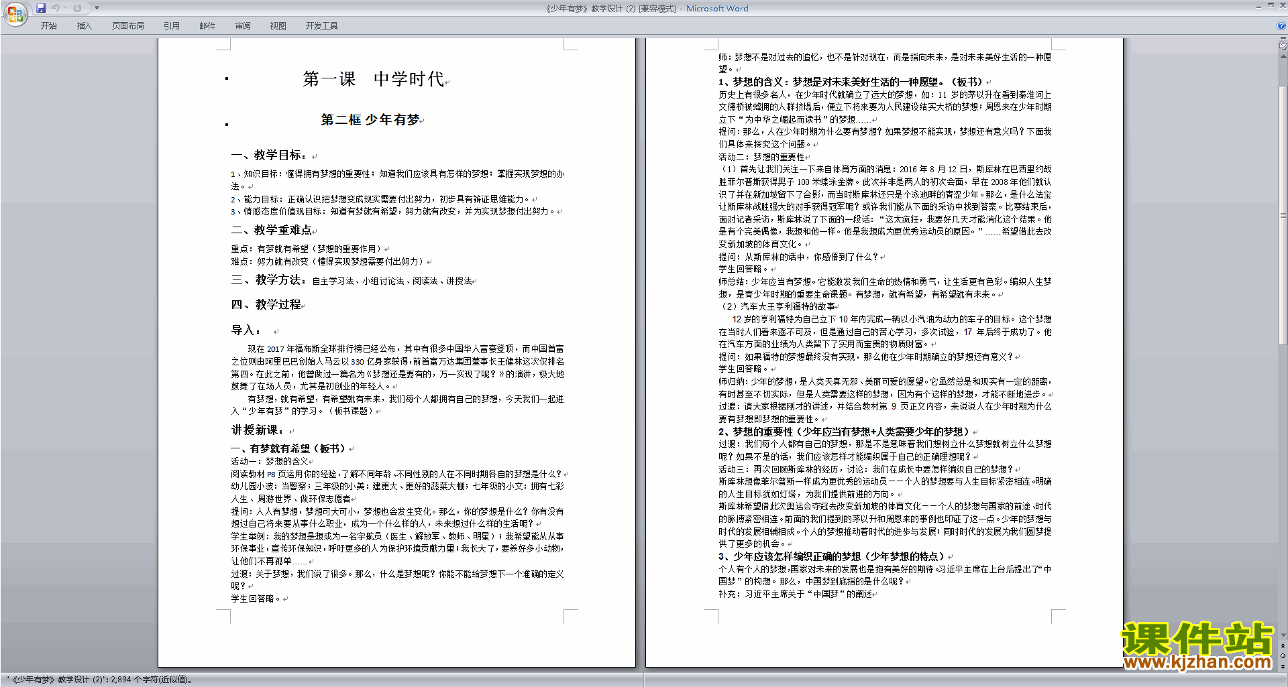Switch to the 视图 tab
This screenshot has height=687, width=1288.
coord(278,26)
